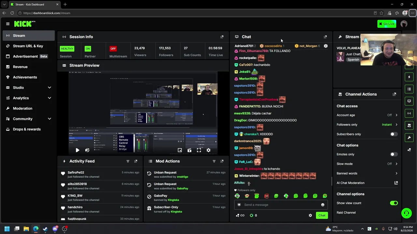
Task: Open AI Chat Moderation external link
Action: [396, 183]
